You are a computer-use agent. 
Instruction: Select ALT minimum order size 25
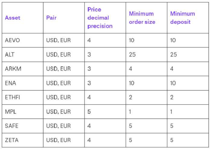132,54
